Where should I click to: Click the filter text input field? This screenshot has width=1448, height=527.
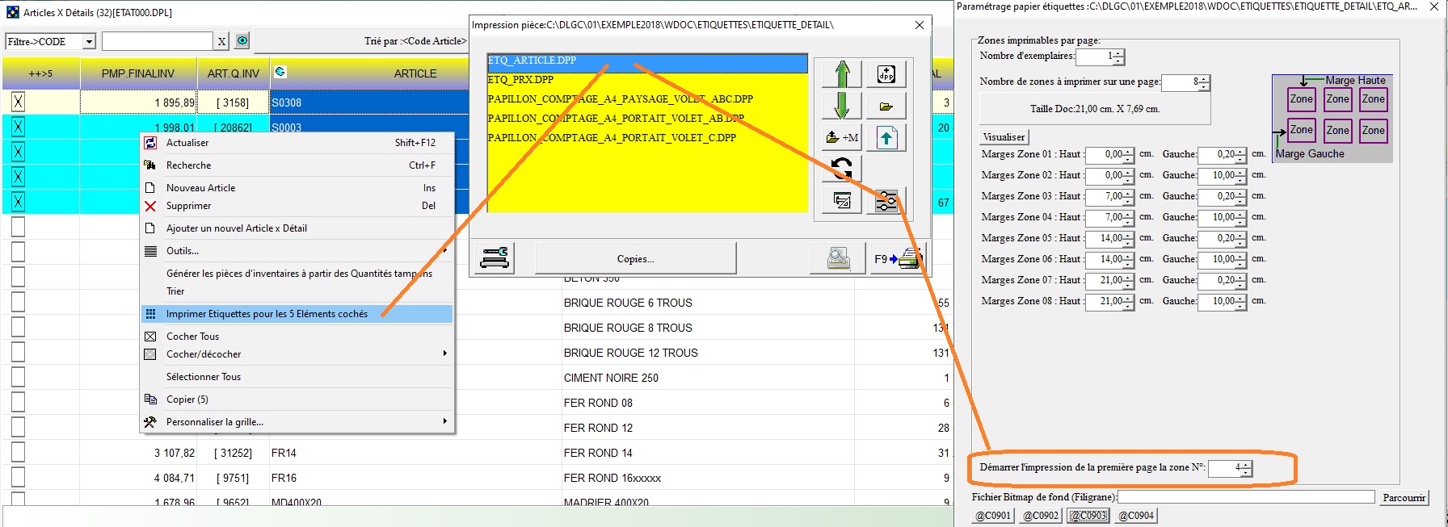tap(157, 41)
